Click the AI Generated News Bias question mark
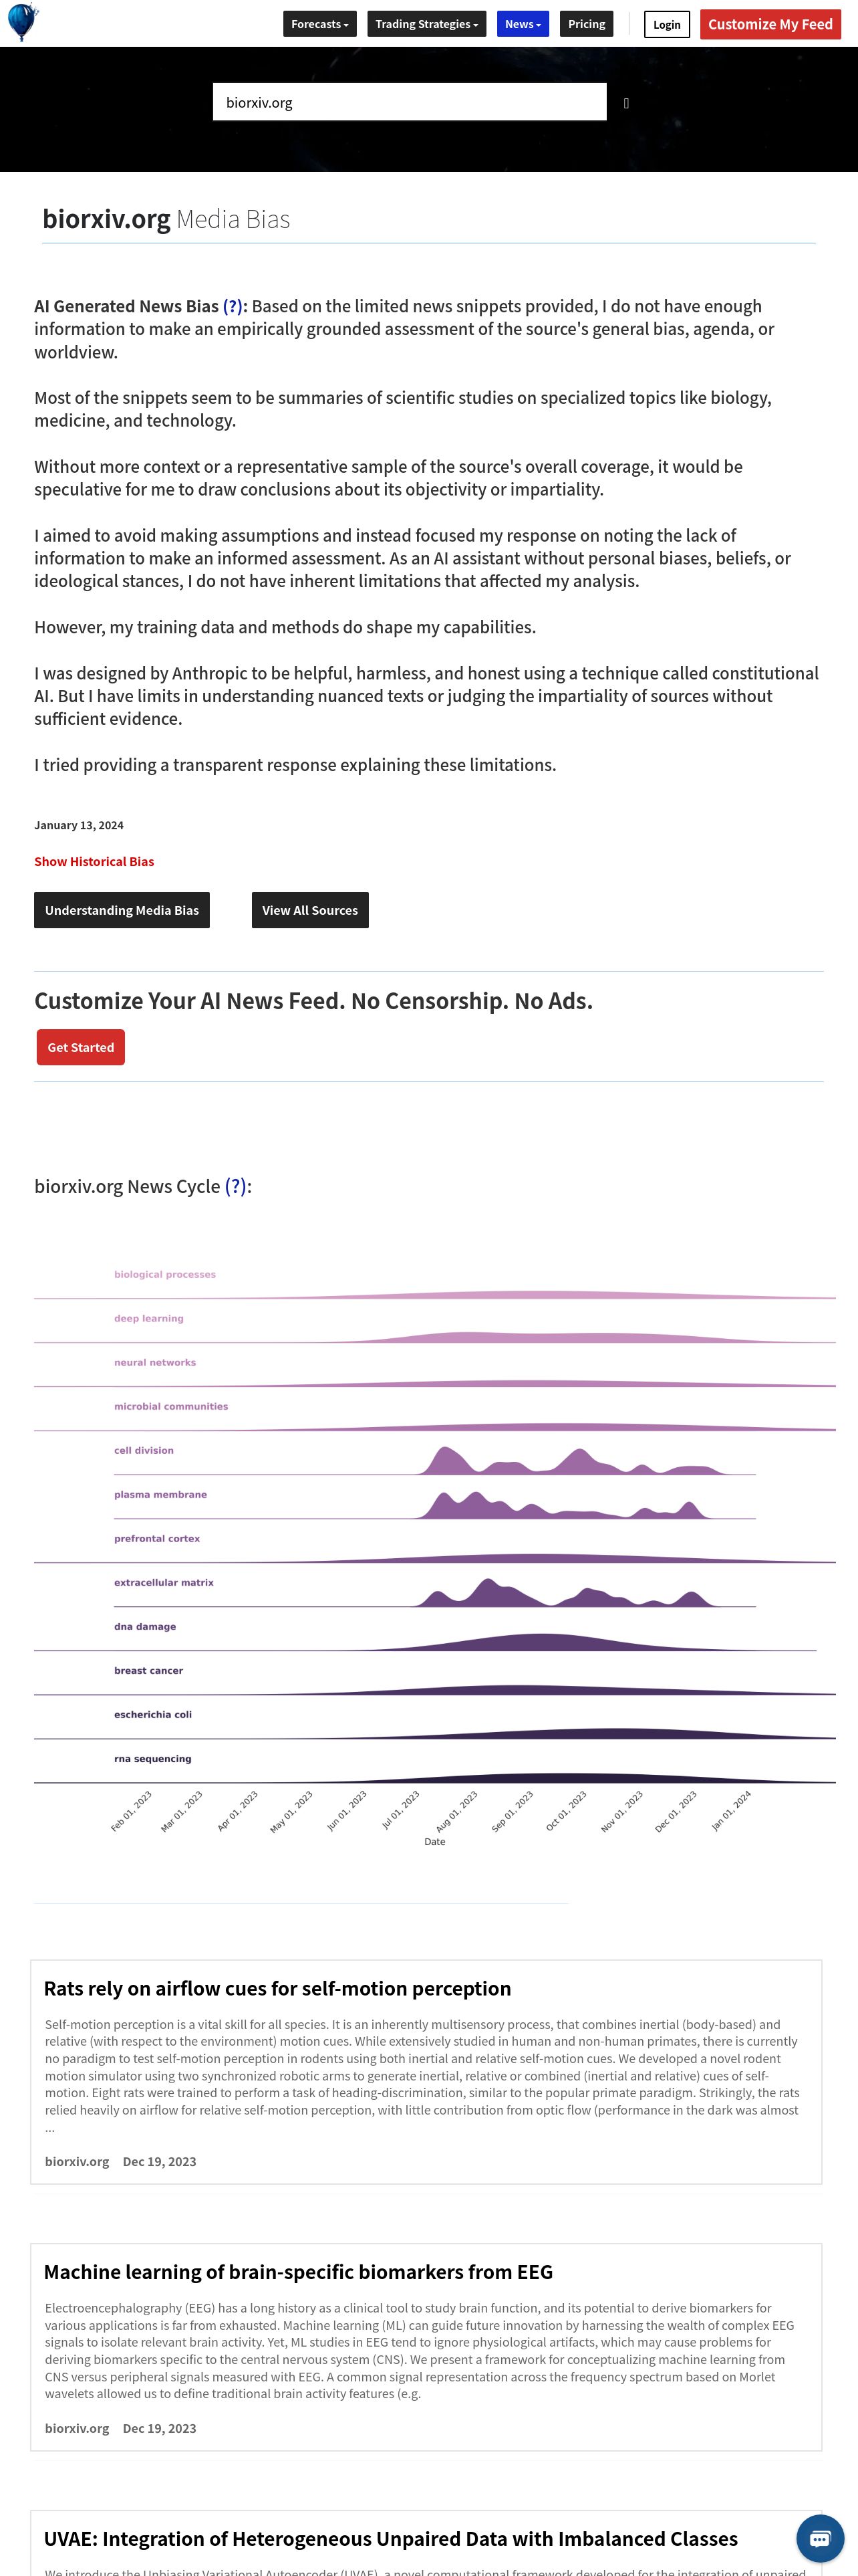This screenshot has width=858, height=2576. [x=233, y=306]
